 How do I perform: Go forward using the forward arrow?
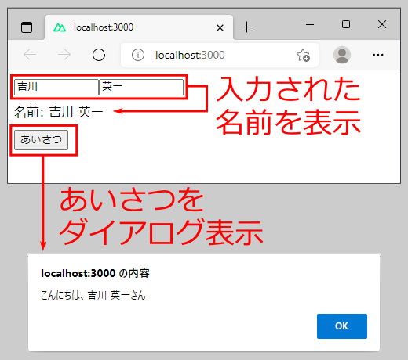tap(64, 55)
